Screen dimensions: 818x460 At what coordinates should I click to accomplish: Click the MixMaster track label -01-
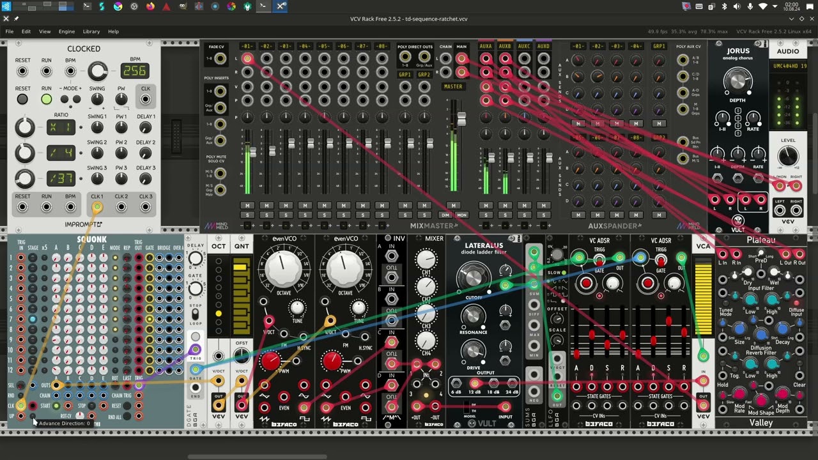247,47
